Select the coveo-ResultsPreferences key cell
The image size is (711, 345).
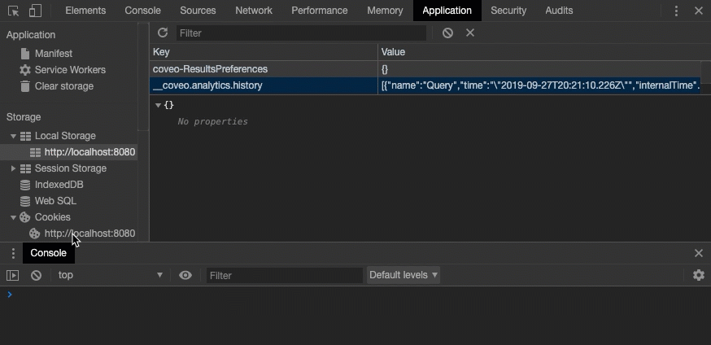264,69
